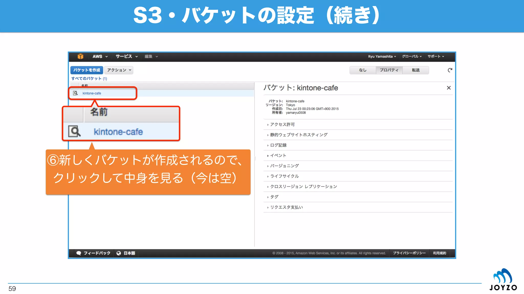
Task: Close the kintone-cafe bucket properties panel
Action: (x=449, y=88)
